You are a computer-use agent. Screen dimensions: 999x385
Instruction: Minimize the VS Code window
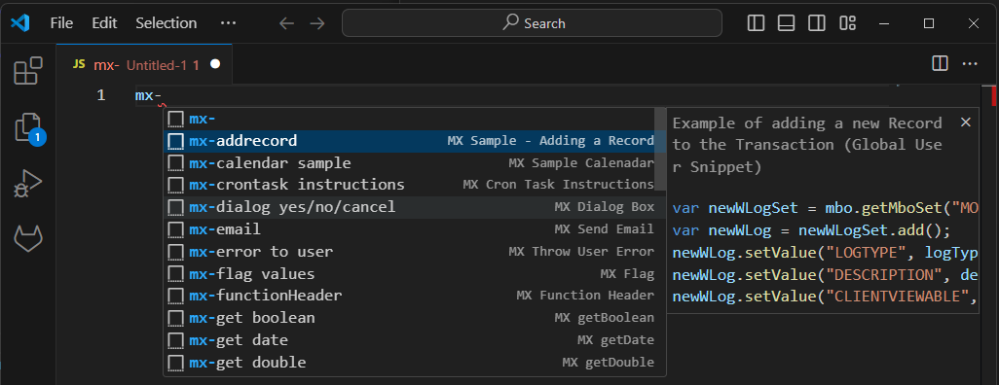click(x=883, y=23)
